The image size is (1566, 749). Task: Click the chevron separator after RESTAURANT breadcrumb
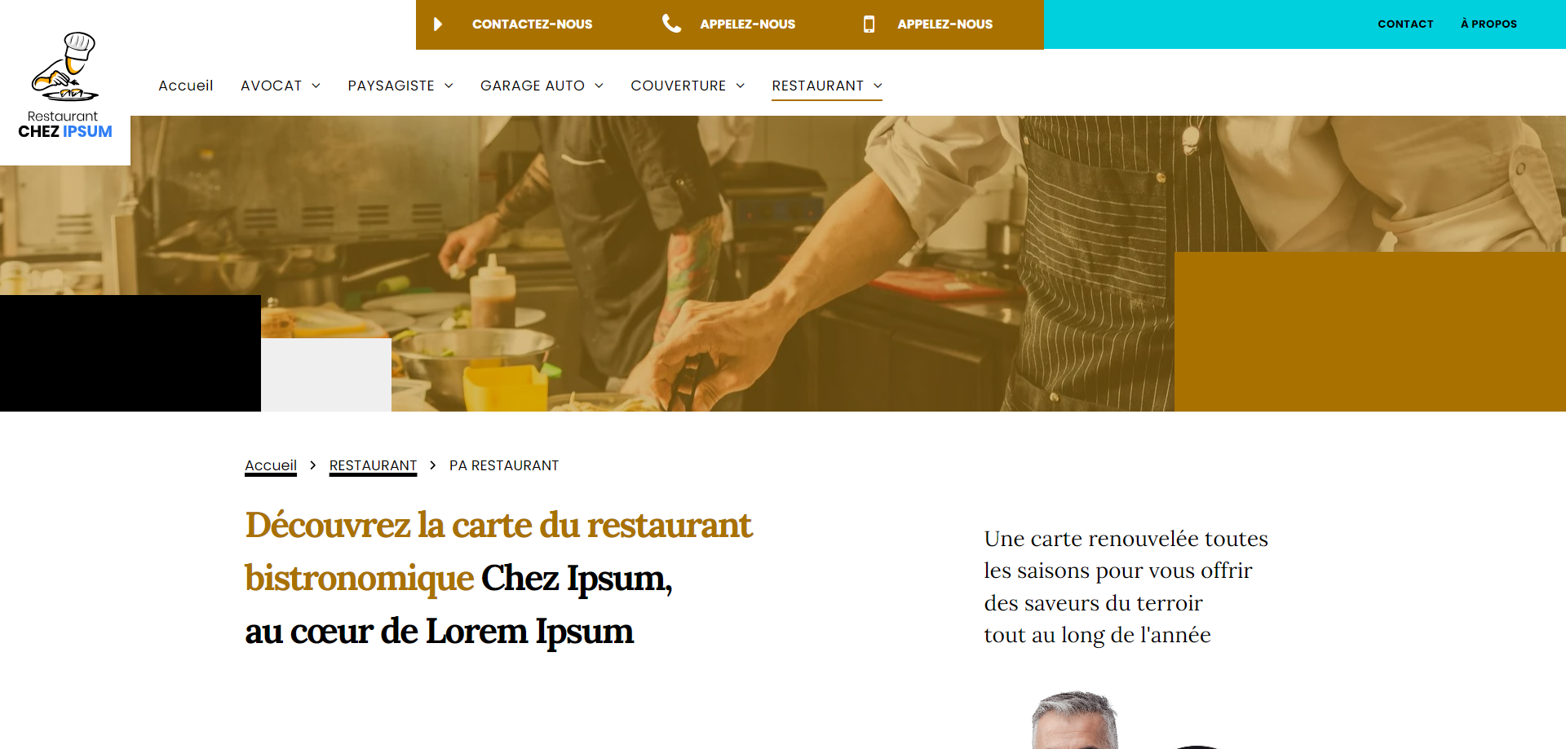coord(433,465)
